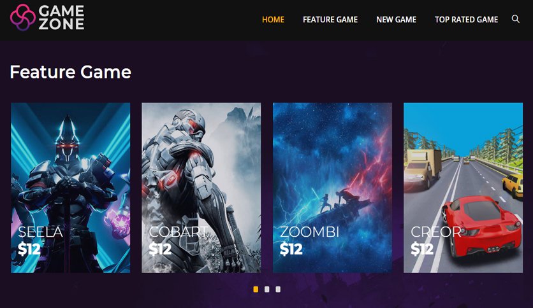This screenshot has width=533, height=308.
Task: Click the GAME ZONE logo text
Action: 61,17
